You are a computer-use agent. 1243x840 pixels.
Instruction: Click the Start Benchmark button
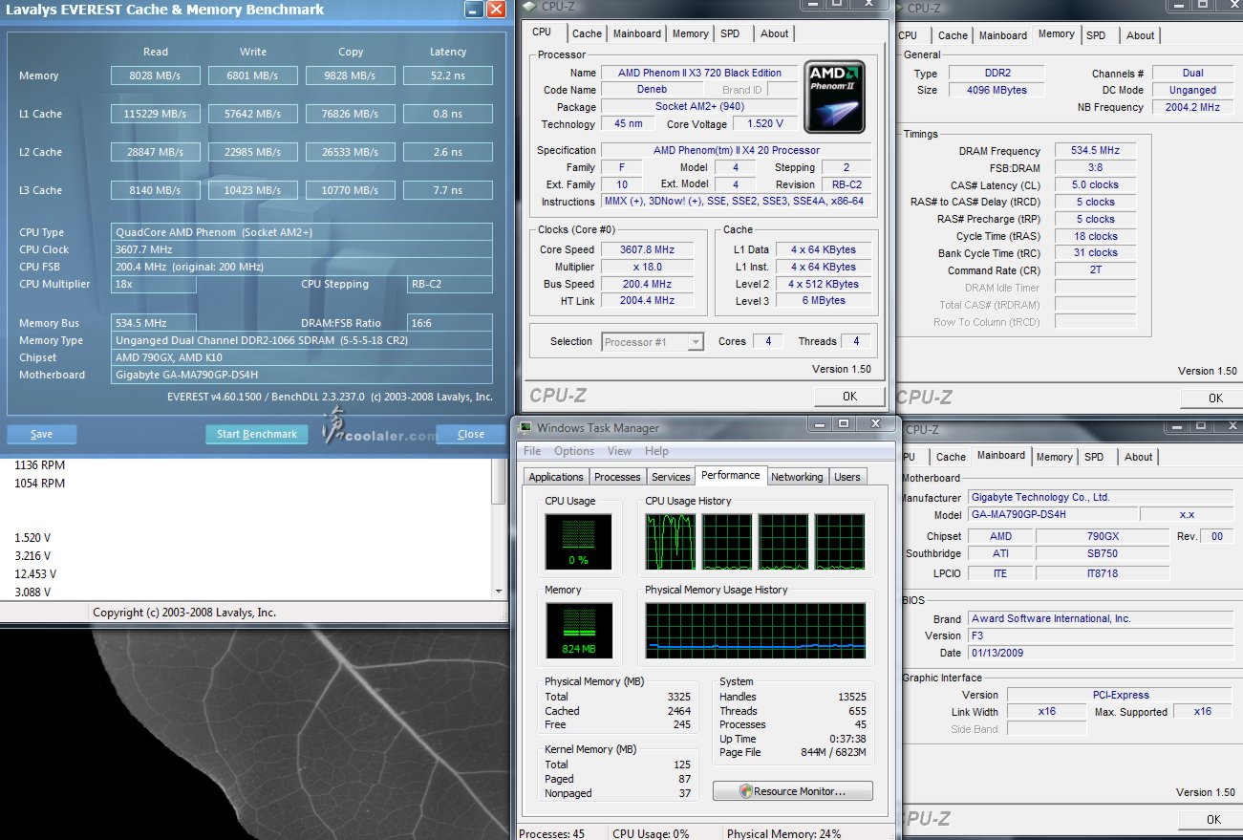[257, 434]
